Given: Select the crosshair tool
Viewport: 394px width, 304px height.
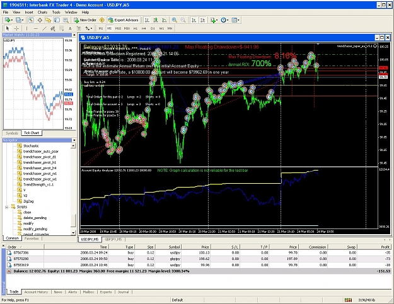Looking at the screenshot, I should [x=16, y=28].
